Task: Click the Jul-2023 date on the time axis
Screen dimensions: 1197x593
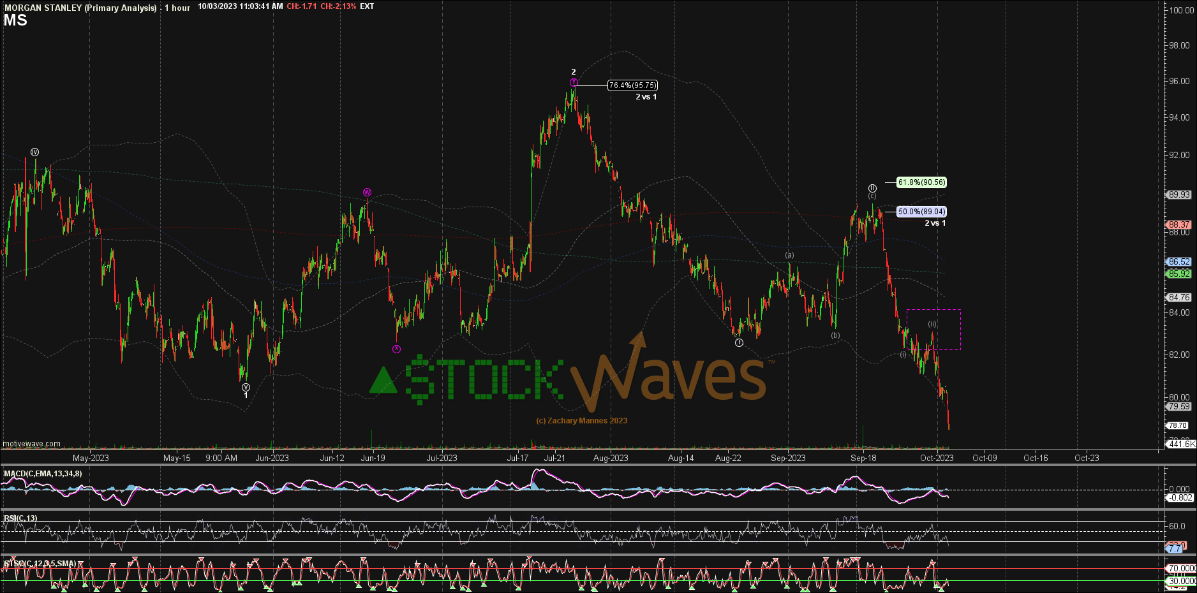Action: (442, 458)
